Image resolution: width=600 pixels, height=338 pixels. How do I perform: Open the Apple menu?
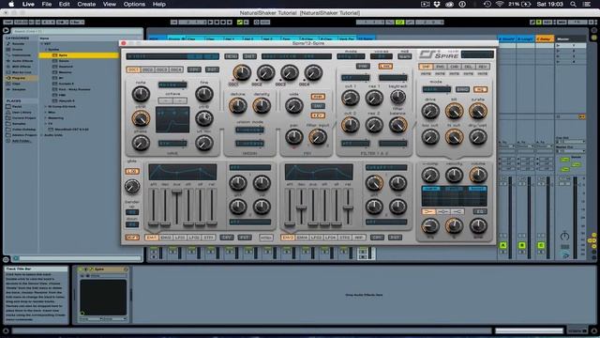11,4
